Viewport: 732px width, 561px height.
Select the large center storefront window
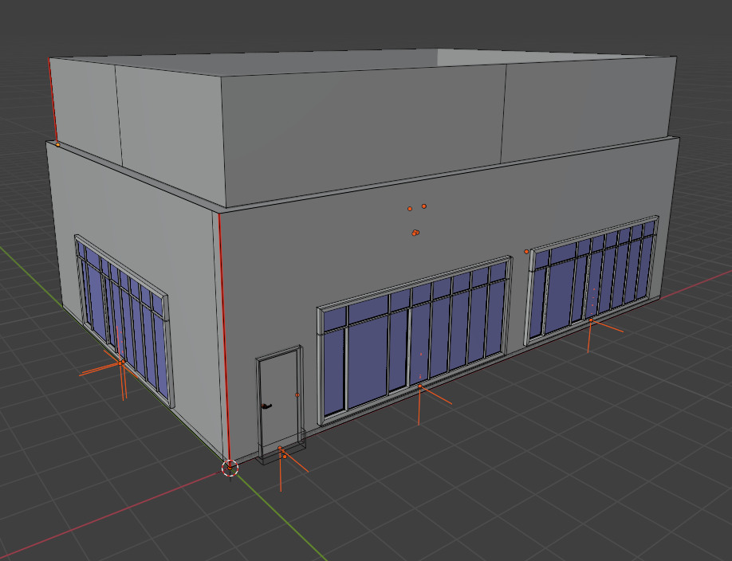(x=415, y=340)
